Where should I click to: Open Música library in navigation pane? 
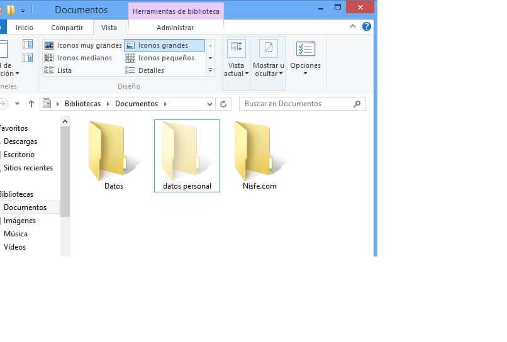[x=16, y=234]
